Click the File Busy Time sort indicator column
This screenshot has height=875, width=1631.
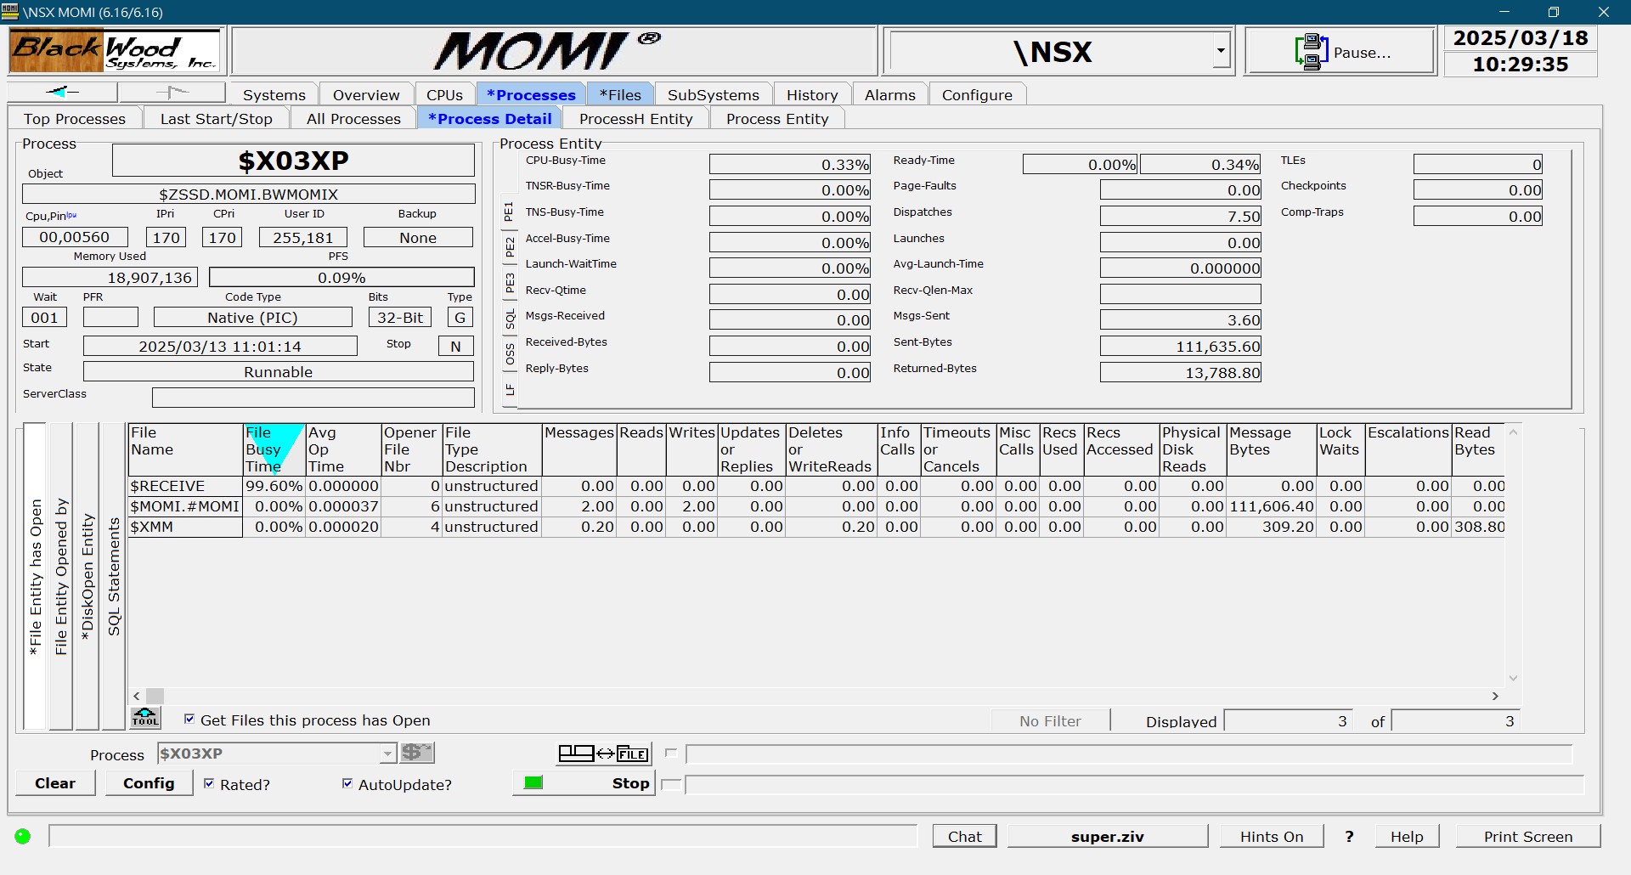[x=274, y=449]
